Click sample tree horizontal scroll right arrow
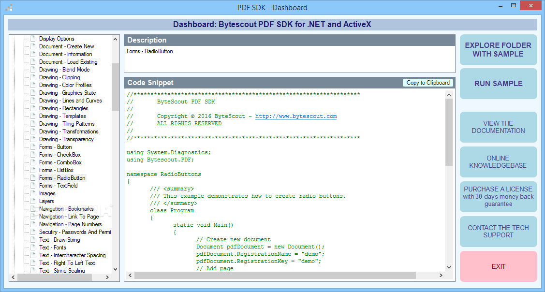The image size is (545, 292). (107, 277)
